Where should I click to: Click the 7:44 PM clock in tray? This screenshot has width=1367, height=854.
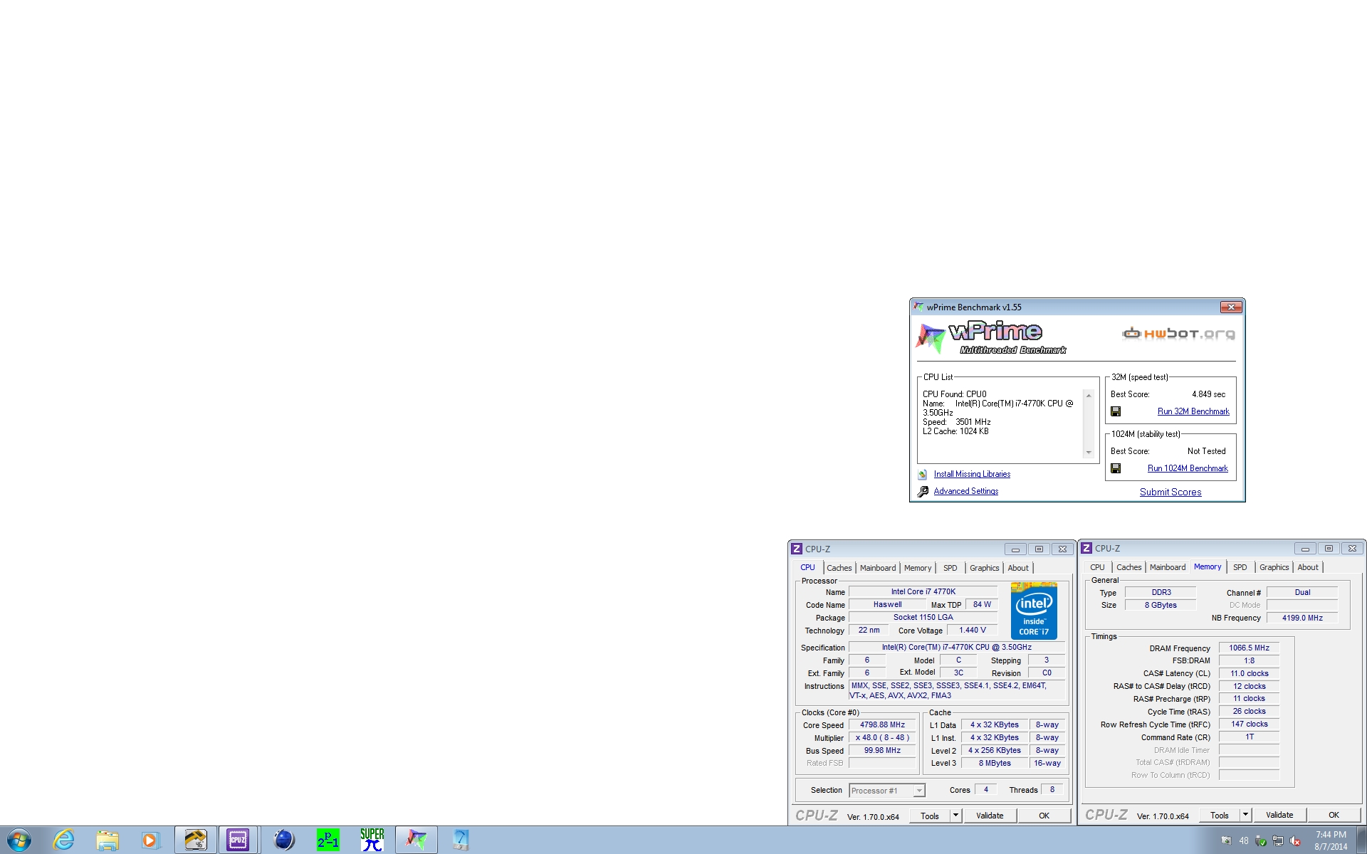tap(1331, 835)
